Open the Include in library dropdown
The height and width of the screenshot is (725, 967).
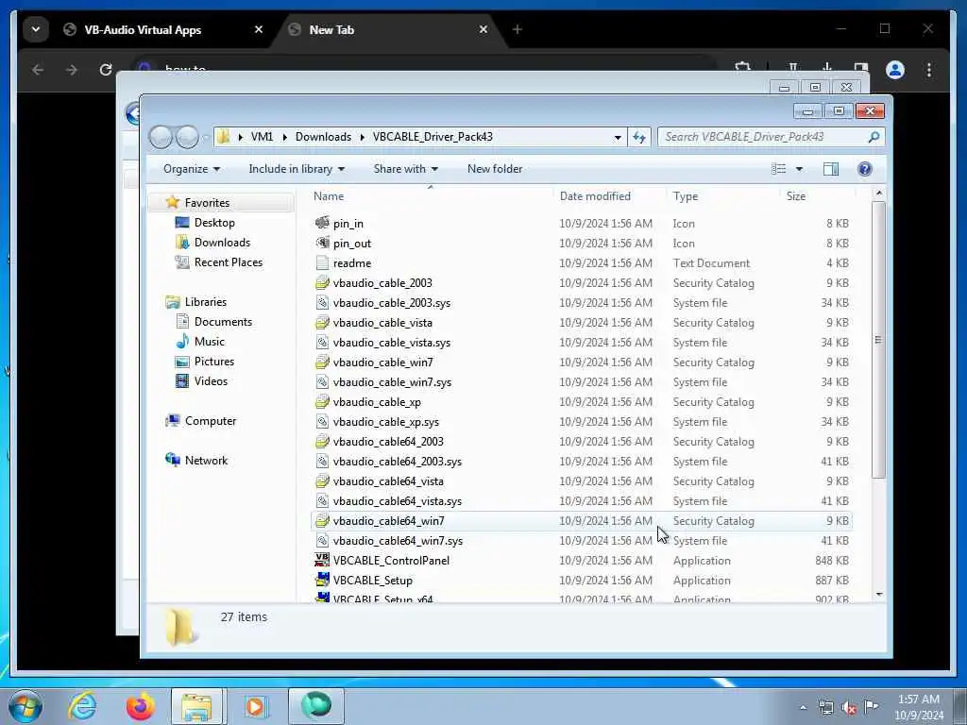point(297,169)
